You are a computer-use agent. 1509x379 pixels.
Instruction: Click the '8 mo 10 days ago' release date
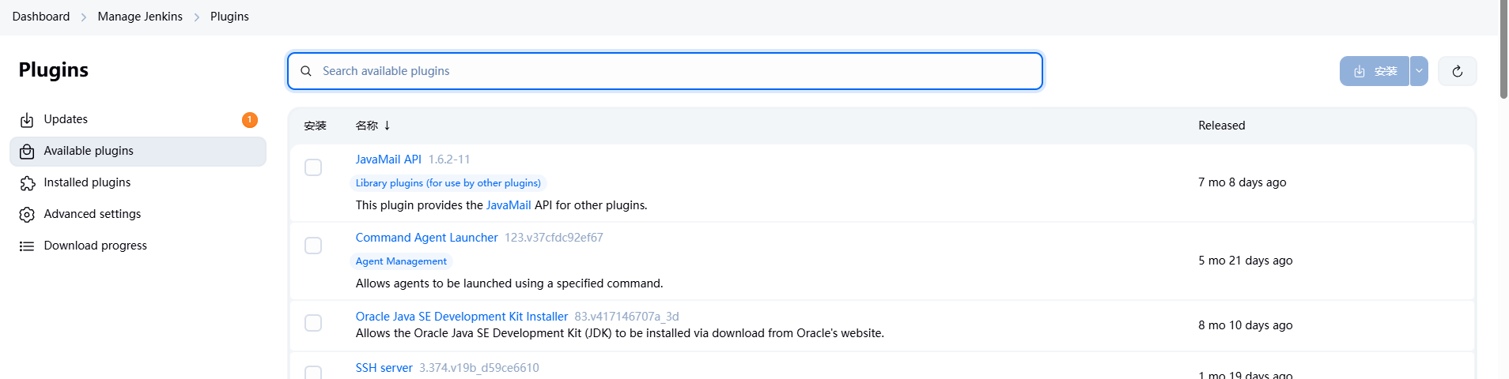1245,325
